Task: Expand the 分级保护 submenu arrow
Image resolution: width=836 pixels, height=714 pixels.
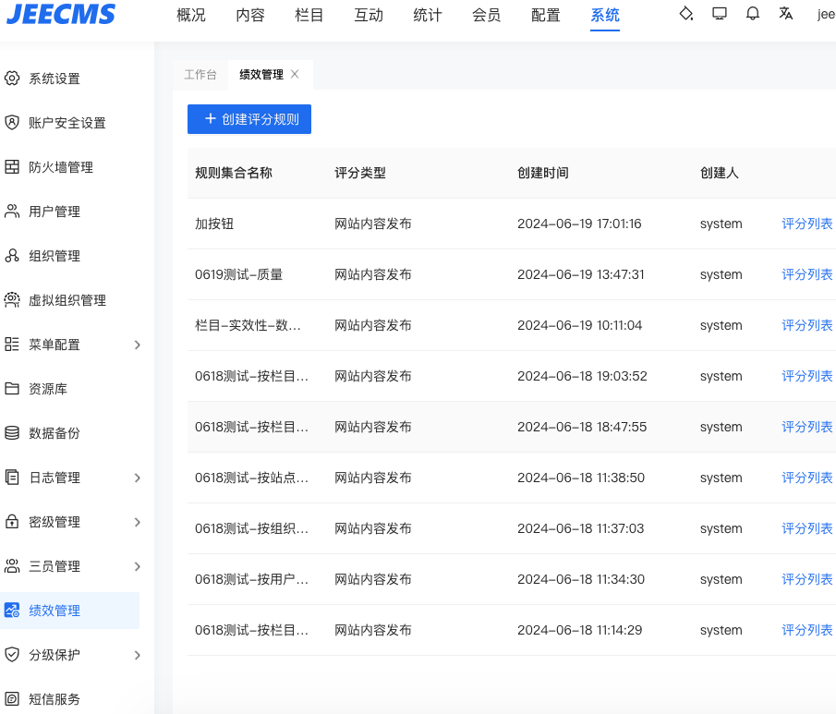Action: click(138, 655)
